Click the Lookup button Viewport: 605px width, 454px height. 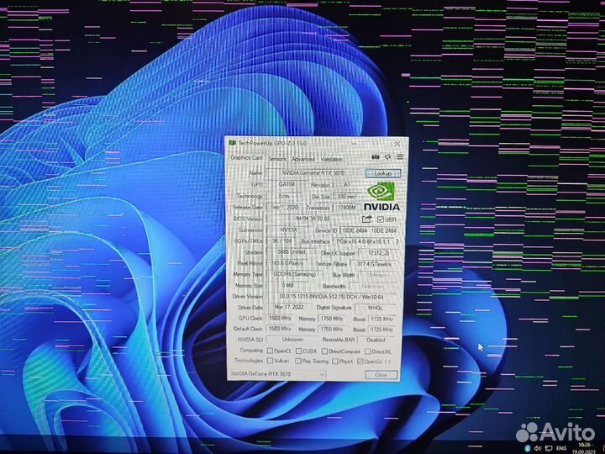pyautogui.click(x=383, y=173)
